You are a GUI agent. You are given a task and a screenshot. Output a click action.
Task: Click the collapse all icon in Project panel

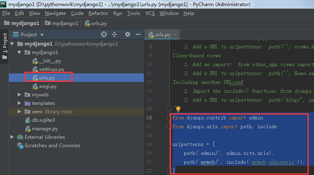(x=114, y=34)
